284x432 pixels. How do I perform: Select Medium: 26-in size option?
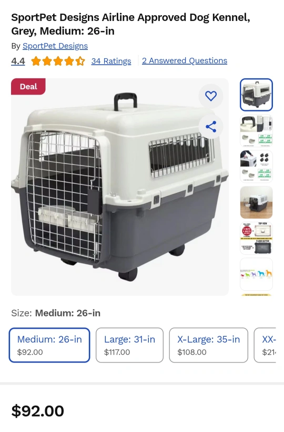(49, 345)
